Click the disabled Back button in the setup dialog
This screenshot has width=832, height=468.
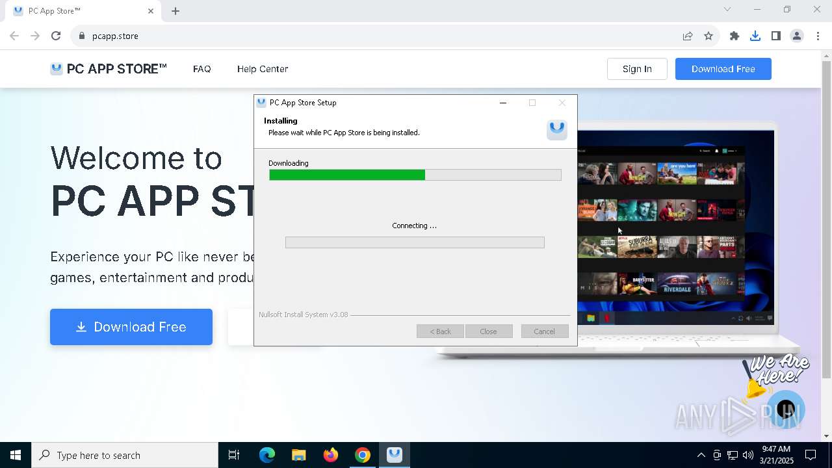point(440,331)
